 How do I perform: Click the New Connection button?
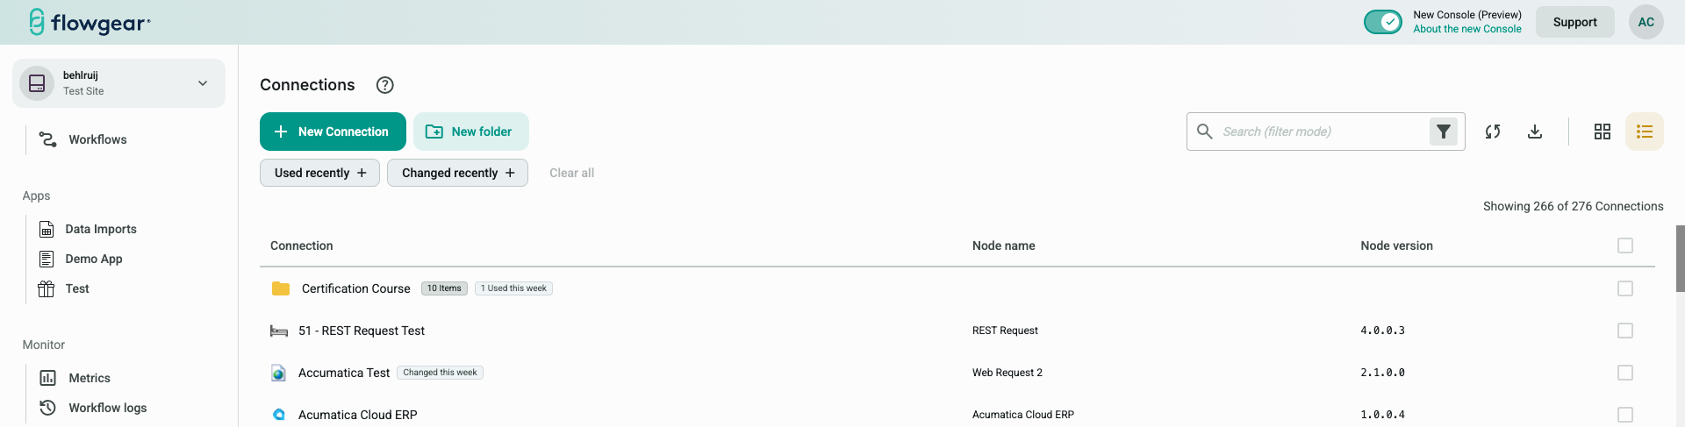point(333,132)
